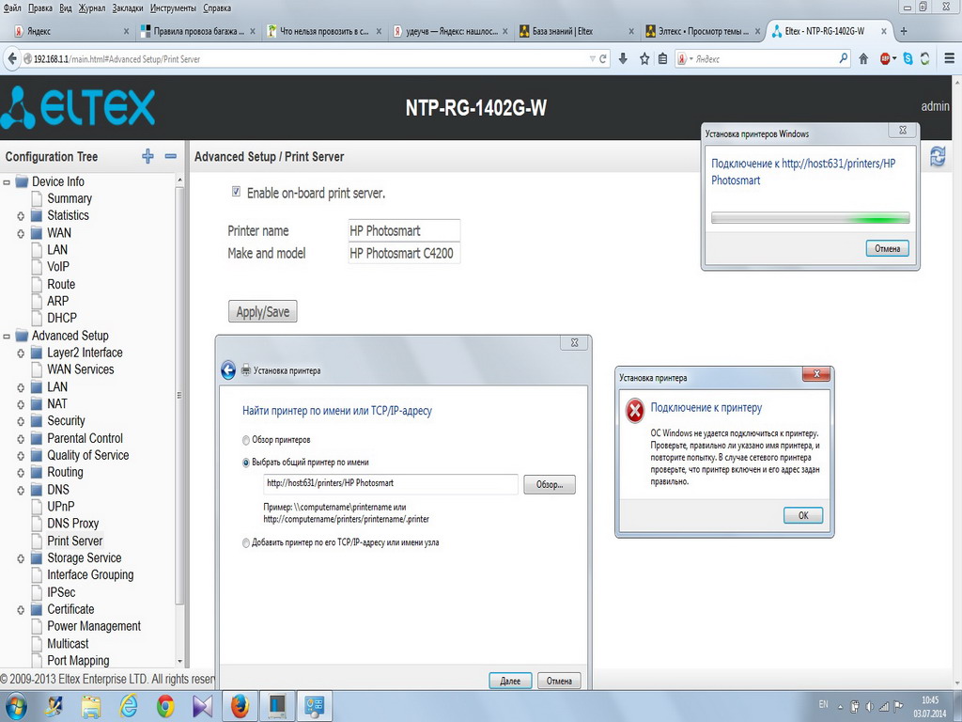Collapse all with Configuration Tree minus icon
Screen dimensions: 962x722
click(x=171, y=156)
